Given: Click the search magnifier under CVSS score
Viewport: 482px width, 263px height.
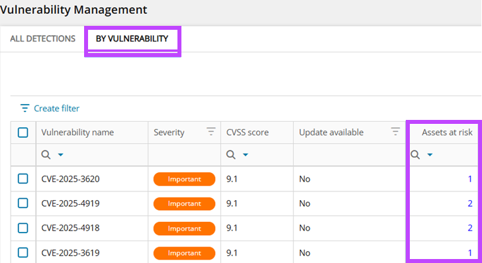Looking at the screenshot, I should (231, 154).
